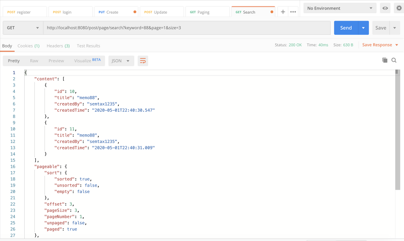Open the Headers (3) tab
Viewport: 404px width, 241px height.
(x=58, y=46)
